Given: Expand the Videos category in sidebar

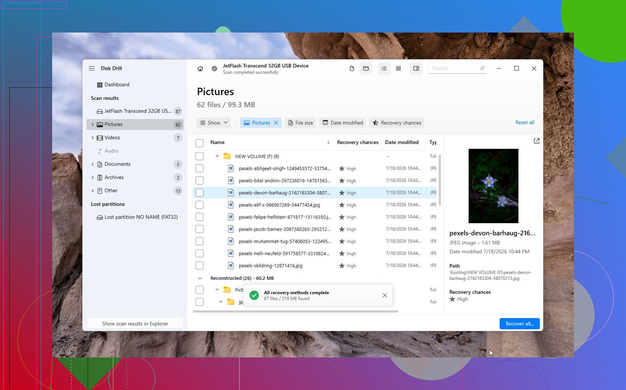Looking at the screenshot, I should [93, 138].
